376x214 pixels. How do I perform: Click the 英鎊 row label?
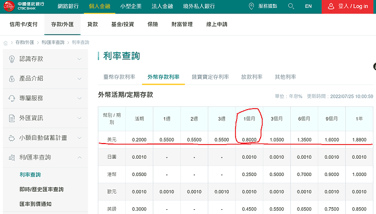(x=112, y=209)
